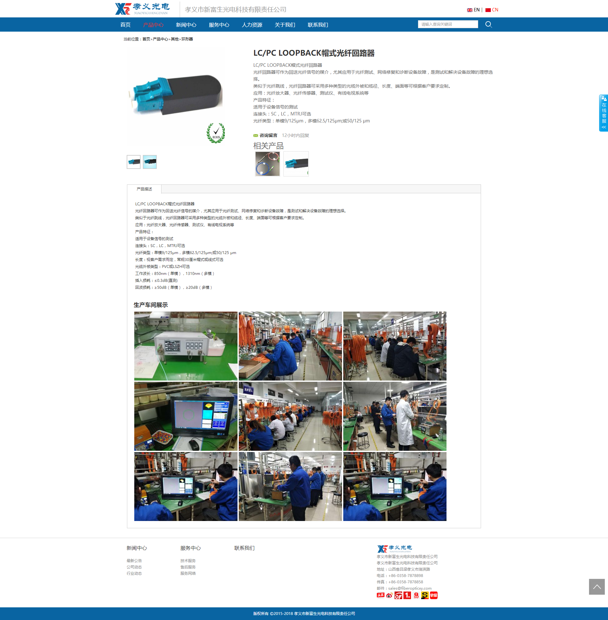608x620 pixels.
Task: Open footer 技术服务 link
Action: (188, 561)
